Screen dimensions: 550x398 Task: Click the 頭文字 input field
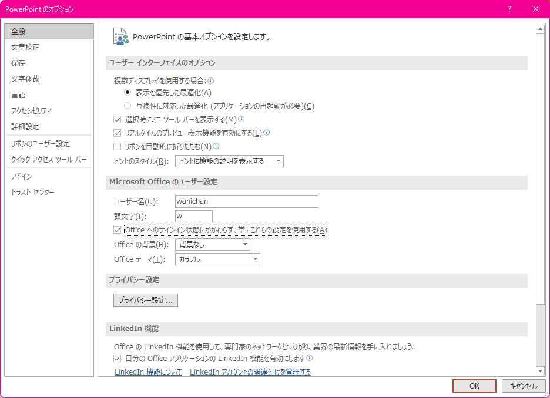click(194, 216)
